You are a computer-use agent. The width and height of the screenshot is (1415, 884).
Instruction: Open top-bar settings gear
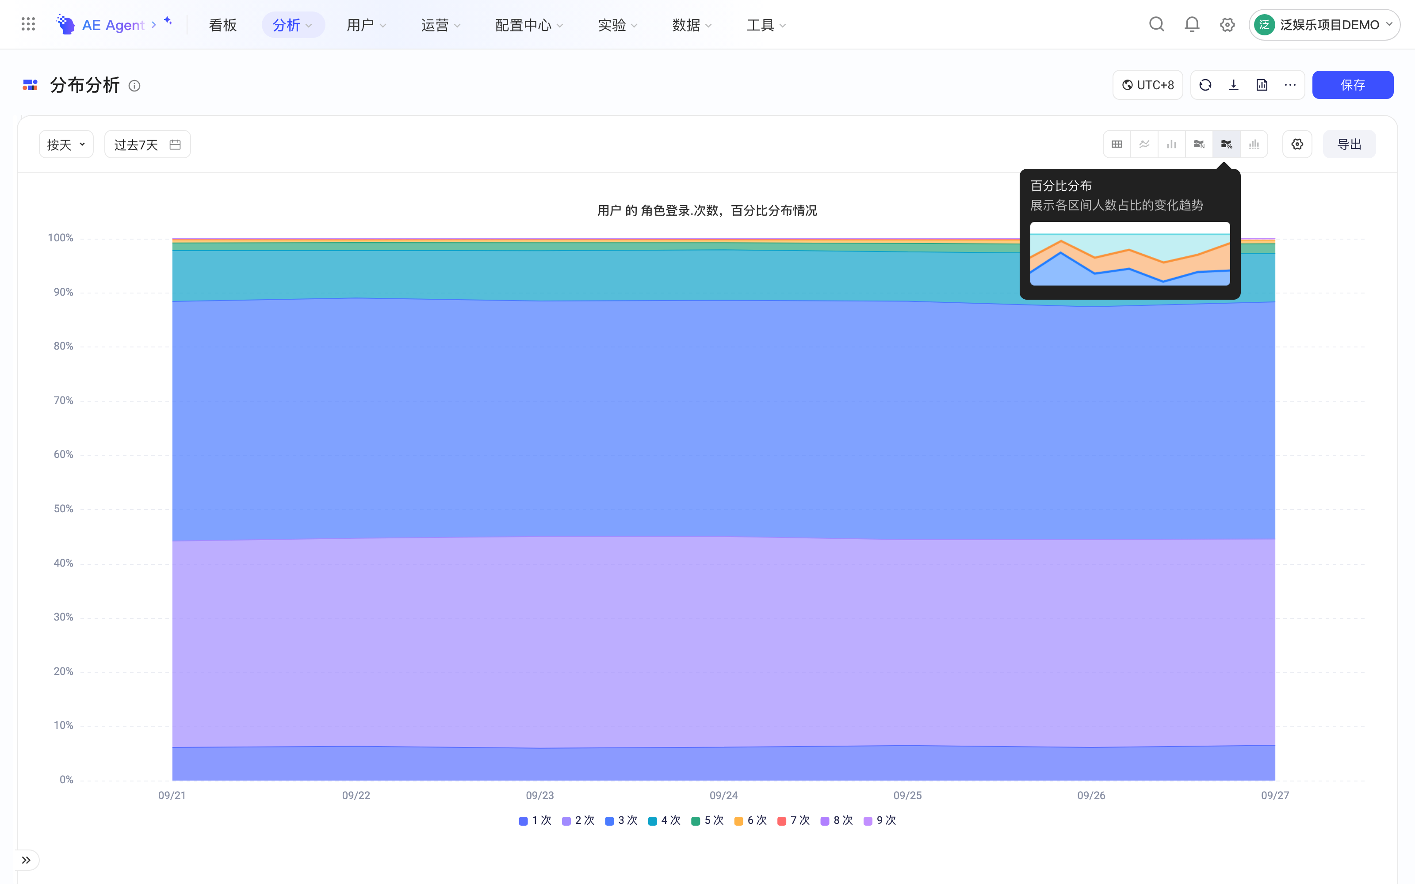coord(1227,25)
